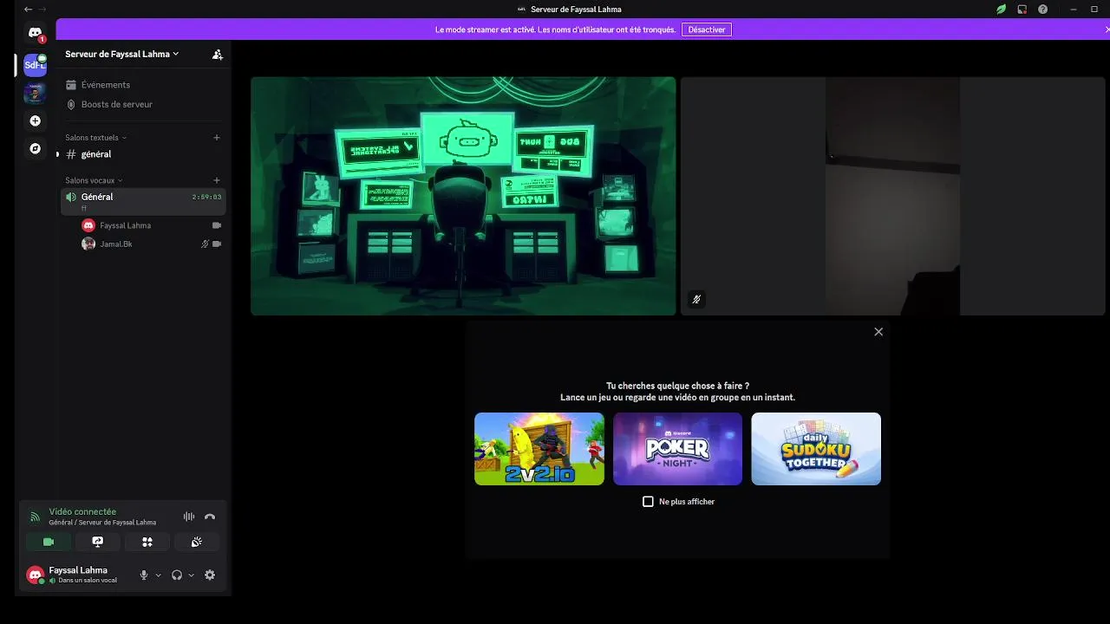Screen dimensions: 1110x624
Task: Click muted mic icon beside Jamal.Bk
Action: pos(205,244)
